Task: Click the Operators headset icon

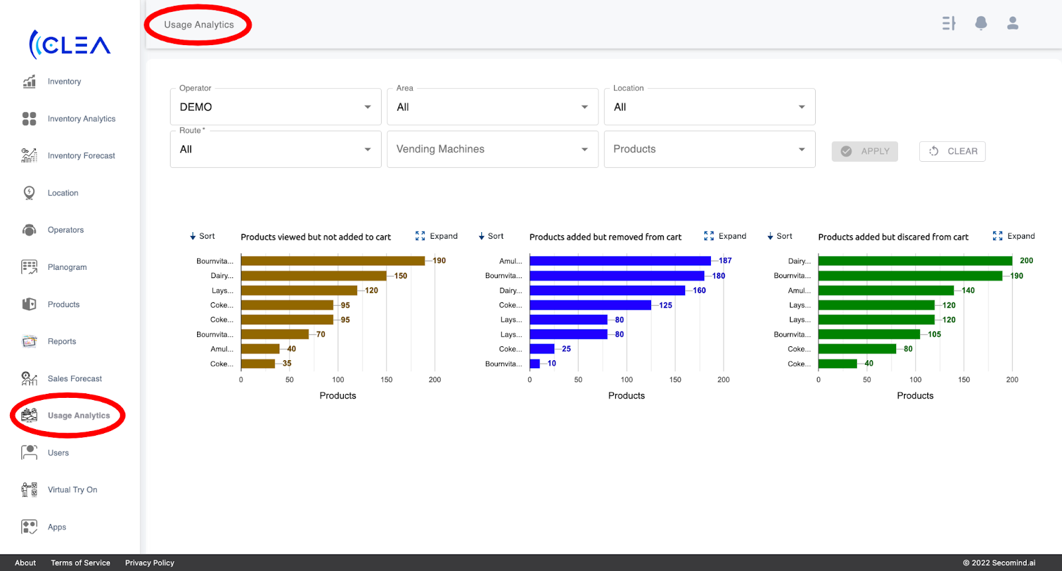Action: click(29, 230)
